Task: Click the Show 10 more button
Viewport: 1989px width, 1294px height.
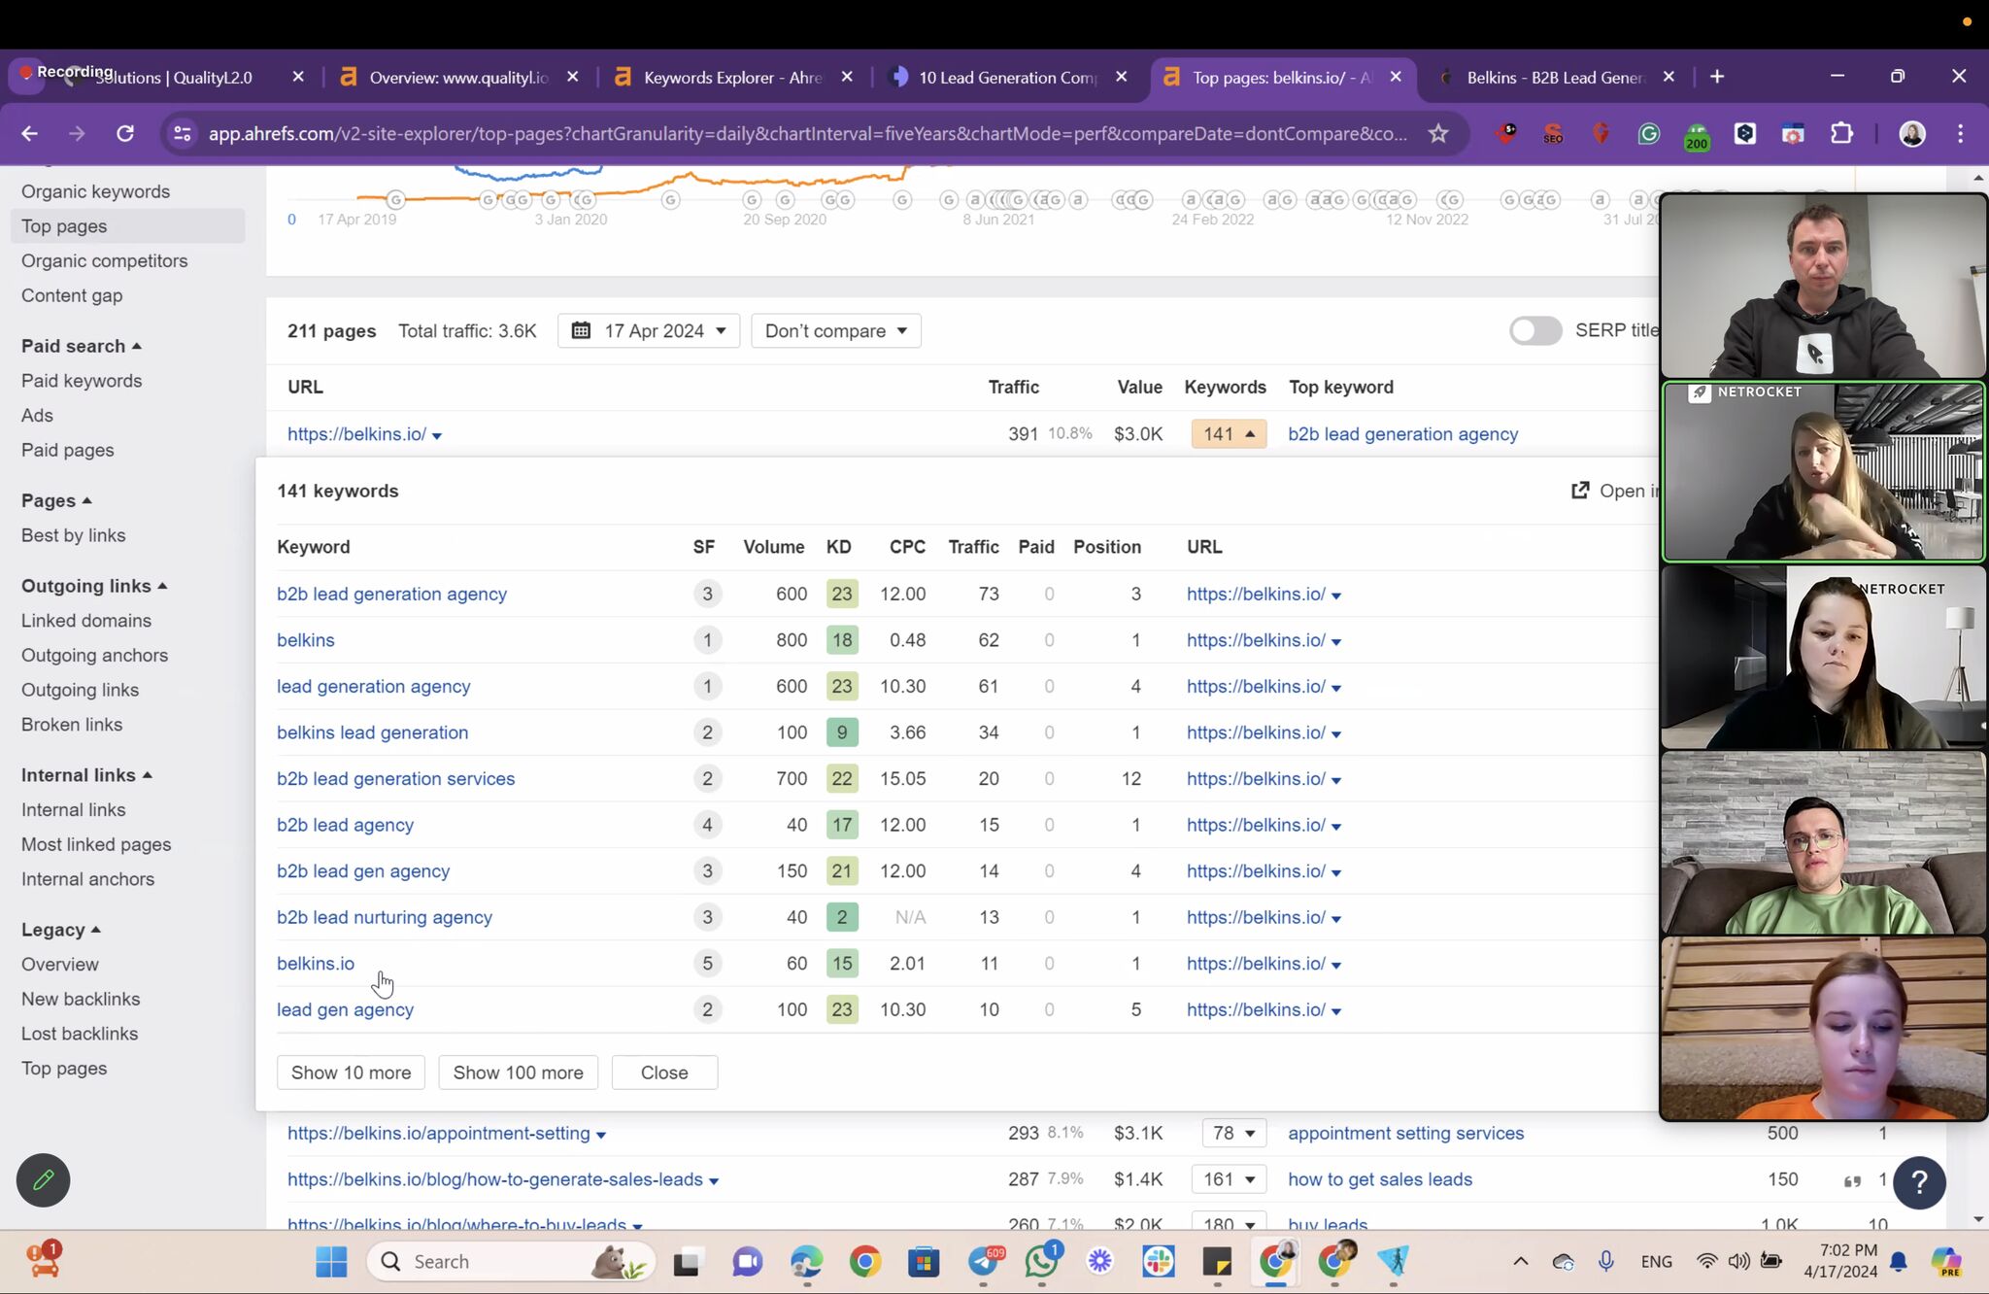Action: click(x=351, y=1073)
